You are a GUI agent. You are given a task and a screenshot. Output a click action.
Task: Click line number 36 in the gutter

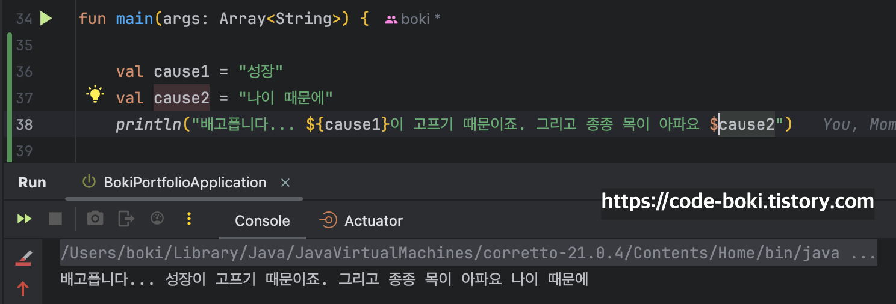click(25, 72)
